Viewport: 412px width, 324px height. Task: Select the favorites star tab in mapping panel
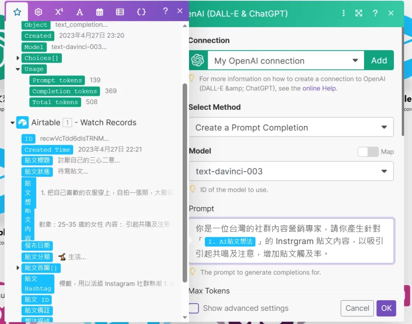(16, 11)
